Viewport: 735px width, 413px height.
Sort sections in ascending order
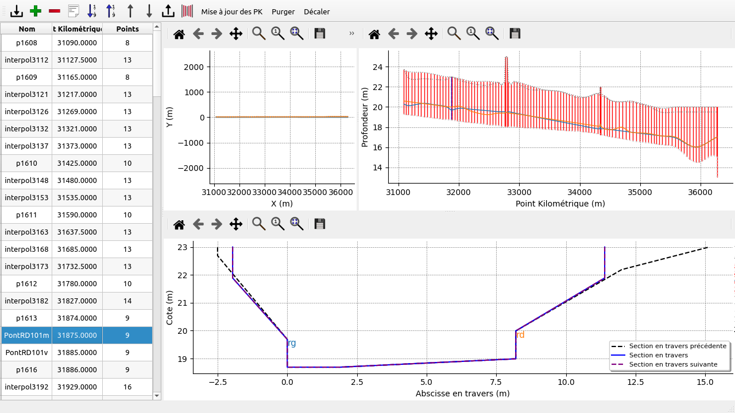[x=92, y=11]
